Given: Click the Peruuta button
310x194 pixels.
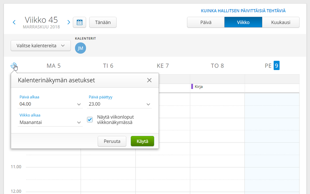Looking at the screenshot, I should [112, 141].
